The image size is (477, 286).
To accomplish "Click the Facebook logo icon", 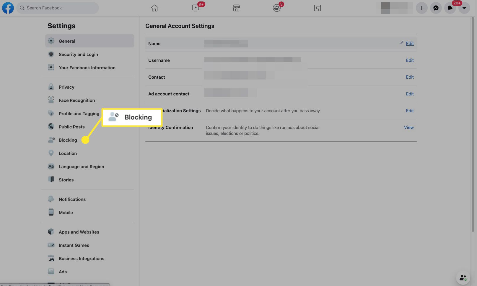I will pos(8,8).
